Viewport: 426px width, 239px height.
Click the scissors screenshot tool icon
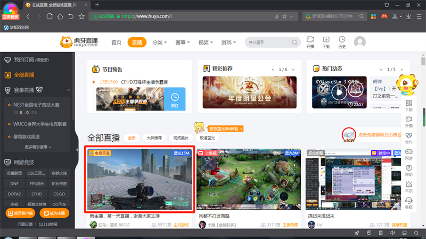coord(395,16)
